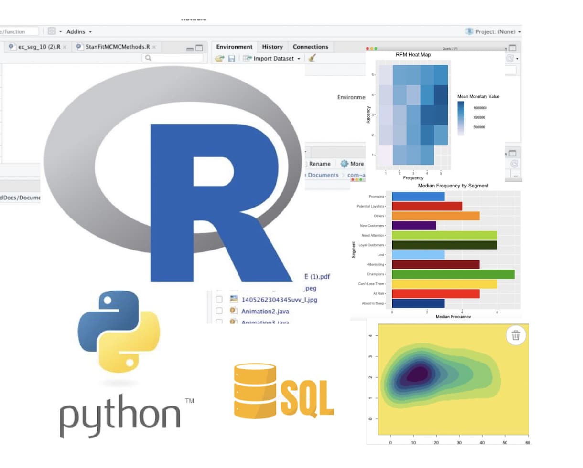Refresh the file listing in the Files pane
This screenshot has width=583, height=468.
click(514, 164)
